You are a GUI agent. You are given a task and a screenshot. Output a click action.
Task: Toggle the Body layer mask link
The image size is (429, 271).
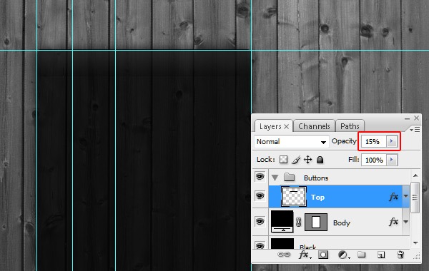click(x=299, y=222)
